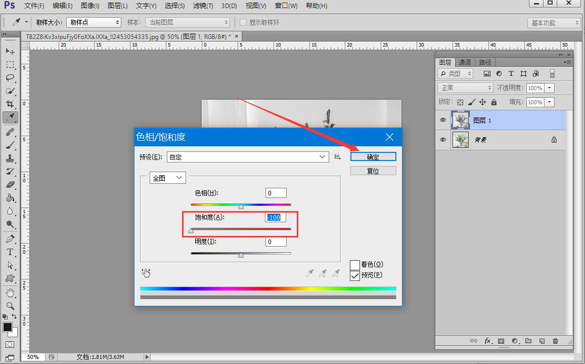Screen dimensions: 585x364
Task: Hide 图层 1 using its eye icon
Action: click(443, 120)
